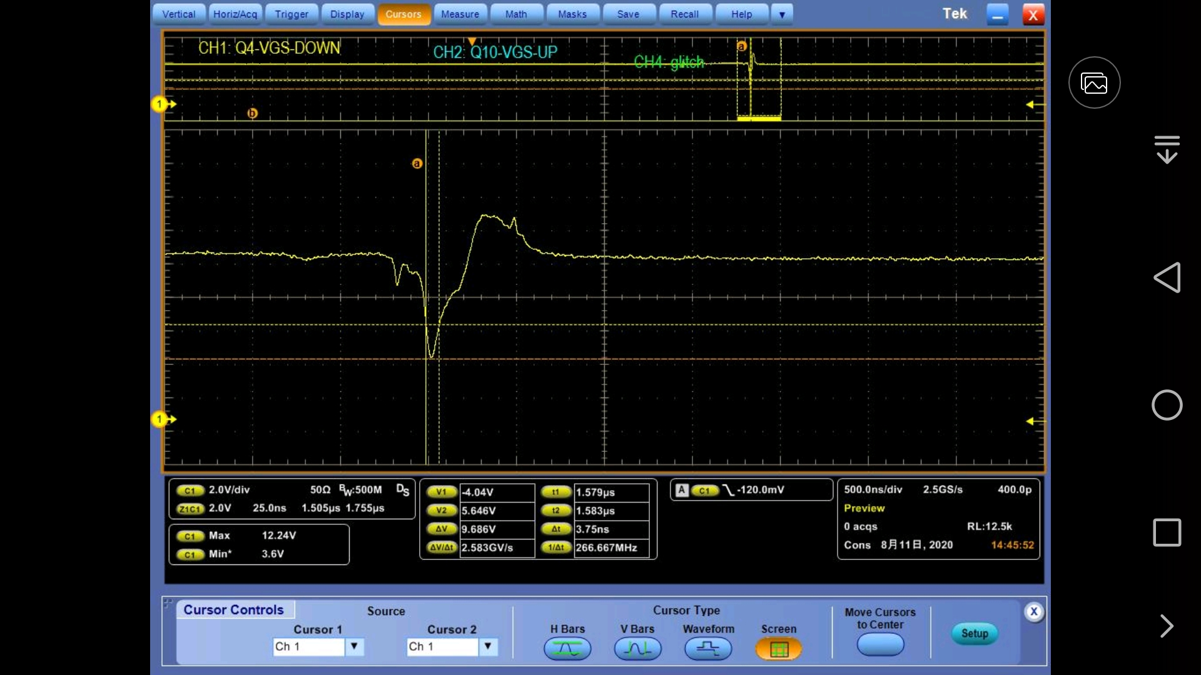Select Screen cursor type

779,649
